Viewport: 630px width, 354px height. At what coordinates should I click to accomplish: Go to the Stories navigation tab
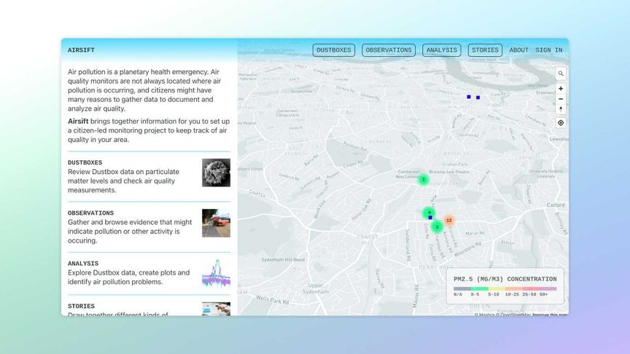coord(485,50)
